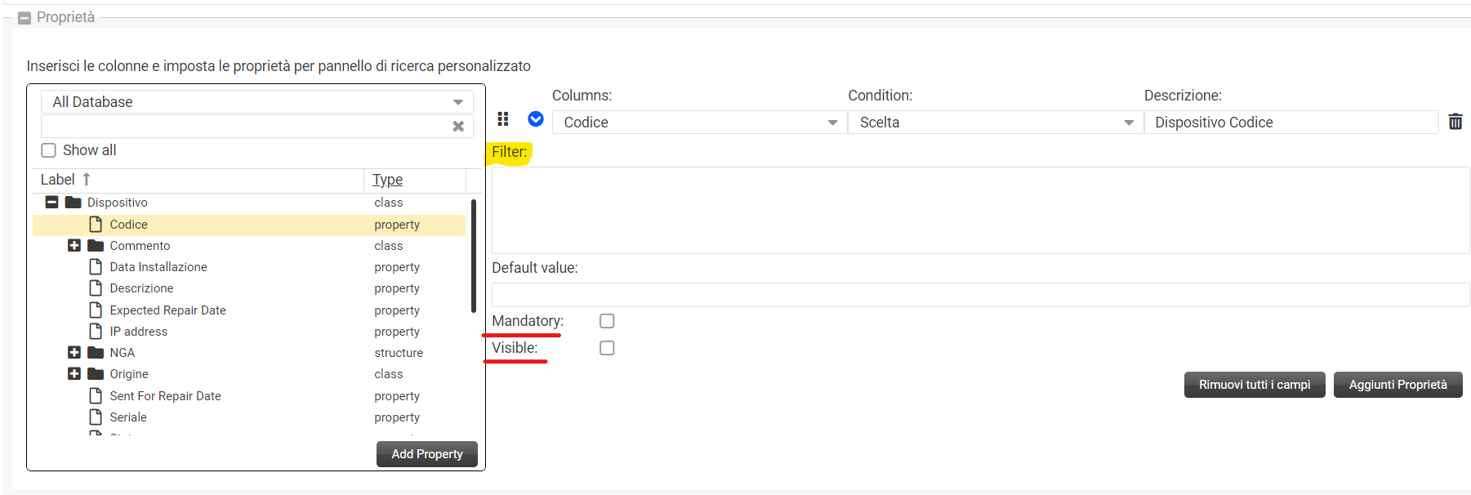Click Rimuovi tutti i campi button

[1254, 385]
